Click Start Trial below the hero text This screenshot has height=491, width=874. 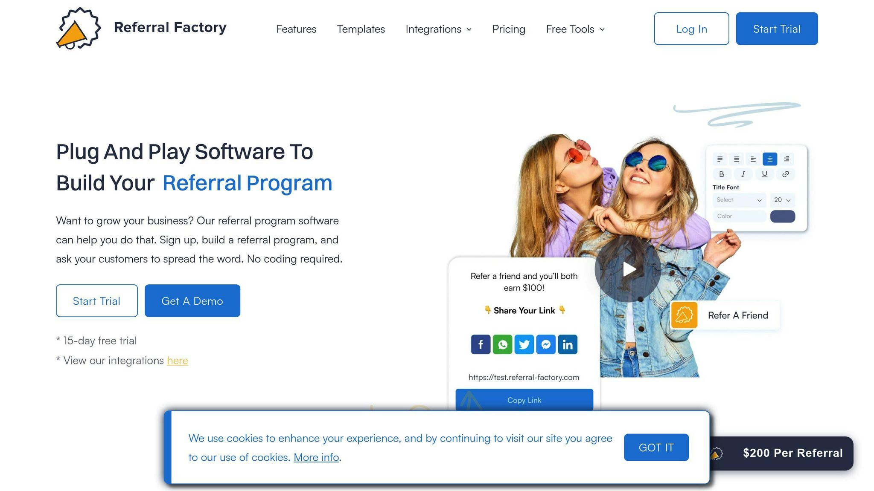click(x=97, y=301)
